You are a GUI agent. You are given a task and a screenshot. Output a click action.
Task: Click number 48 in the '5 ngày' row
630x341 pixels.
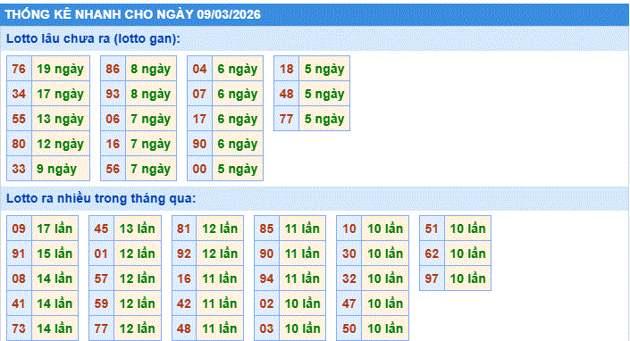click(x=287, y=94)
